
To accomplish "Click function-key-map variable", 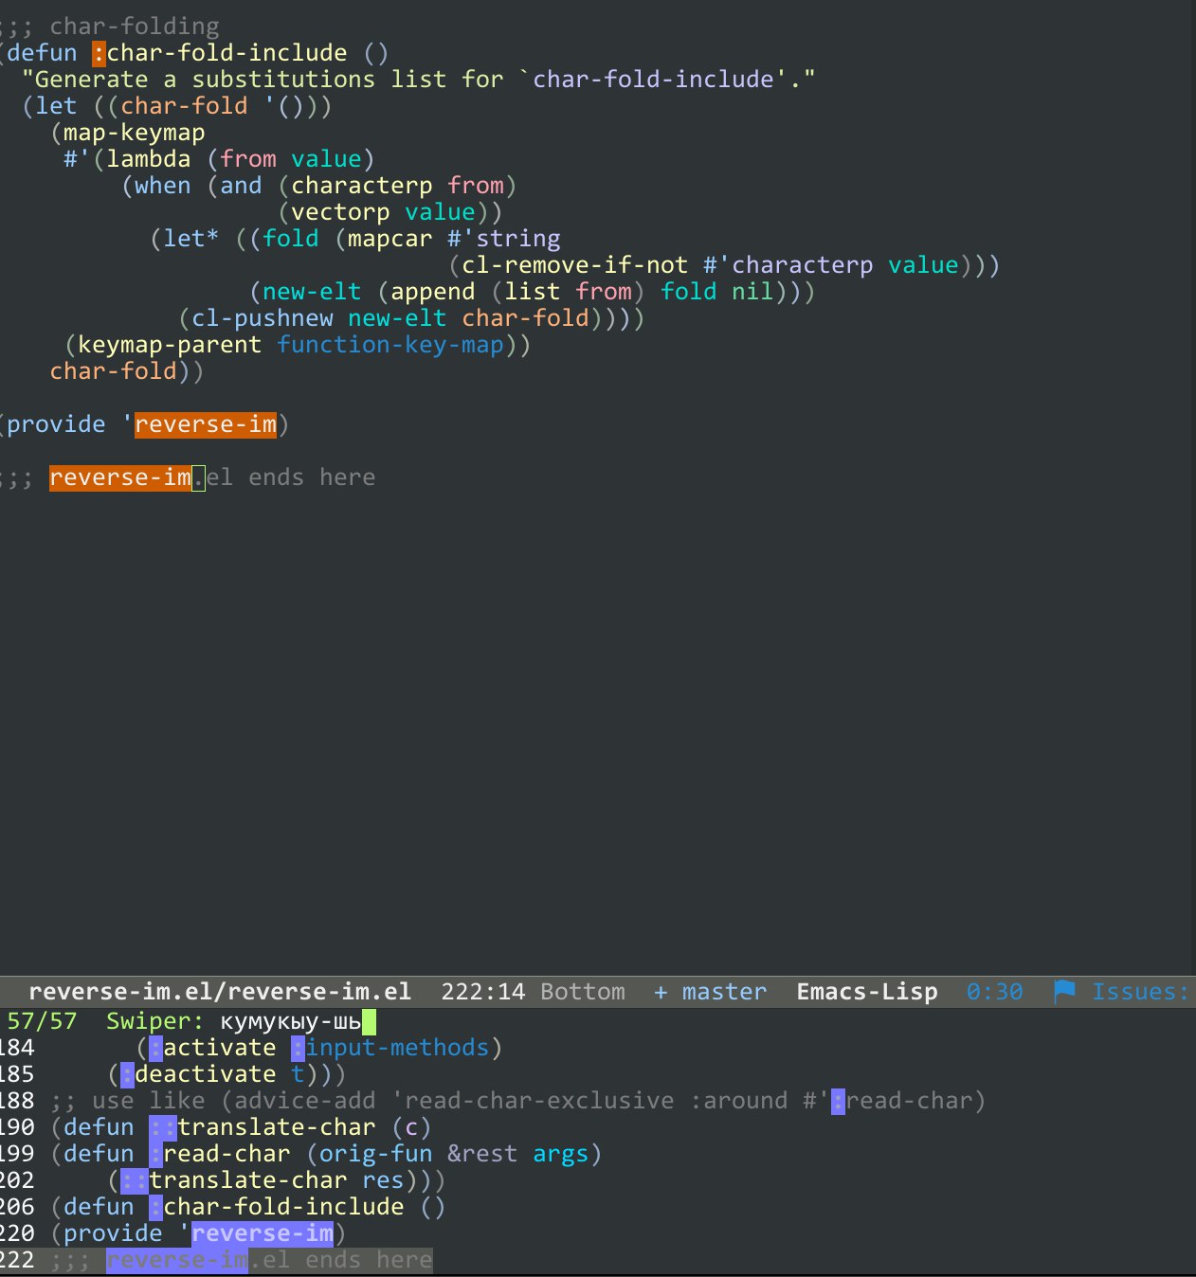I will (x=390, y=345).
